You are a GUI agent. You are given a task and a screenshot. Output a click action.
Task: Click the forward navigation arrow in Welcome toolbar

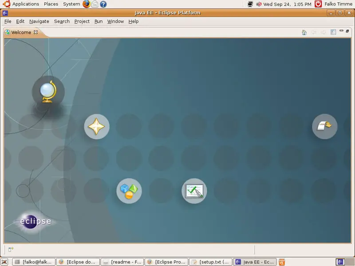(x=323, y=32)
